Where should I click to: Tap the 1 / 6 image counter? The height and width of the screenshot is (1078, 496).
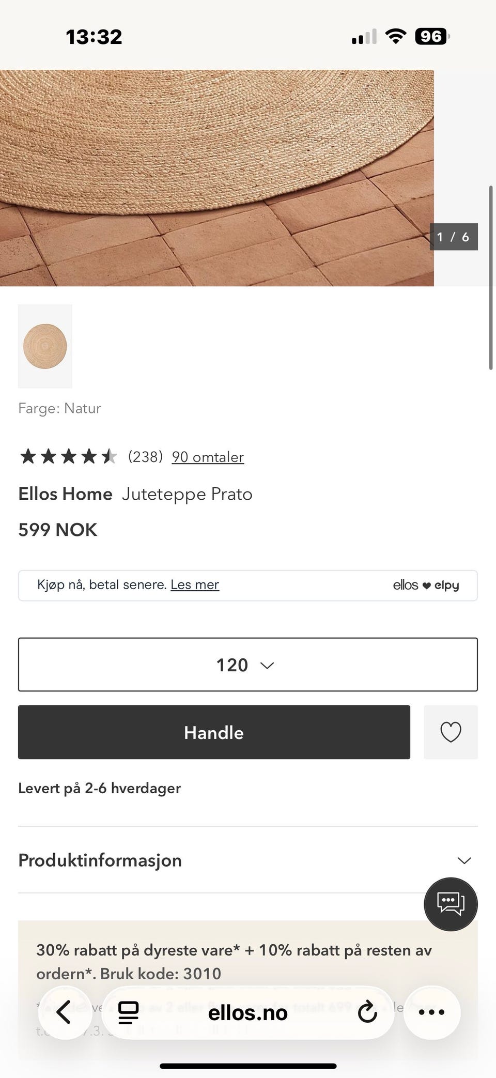pos(453,237)
